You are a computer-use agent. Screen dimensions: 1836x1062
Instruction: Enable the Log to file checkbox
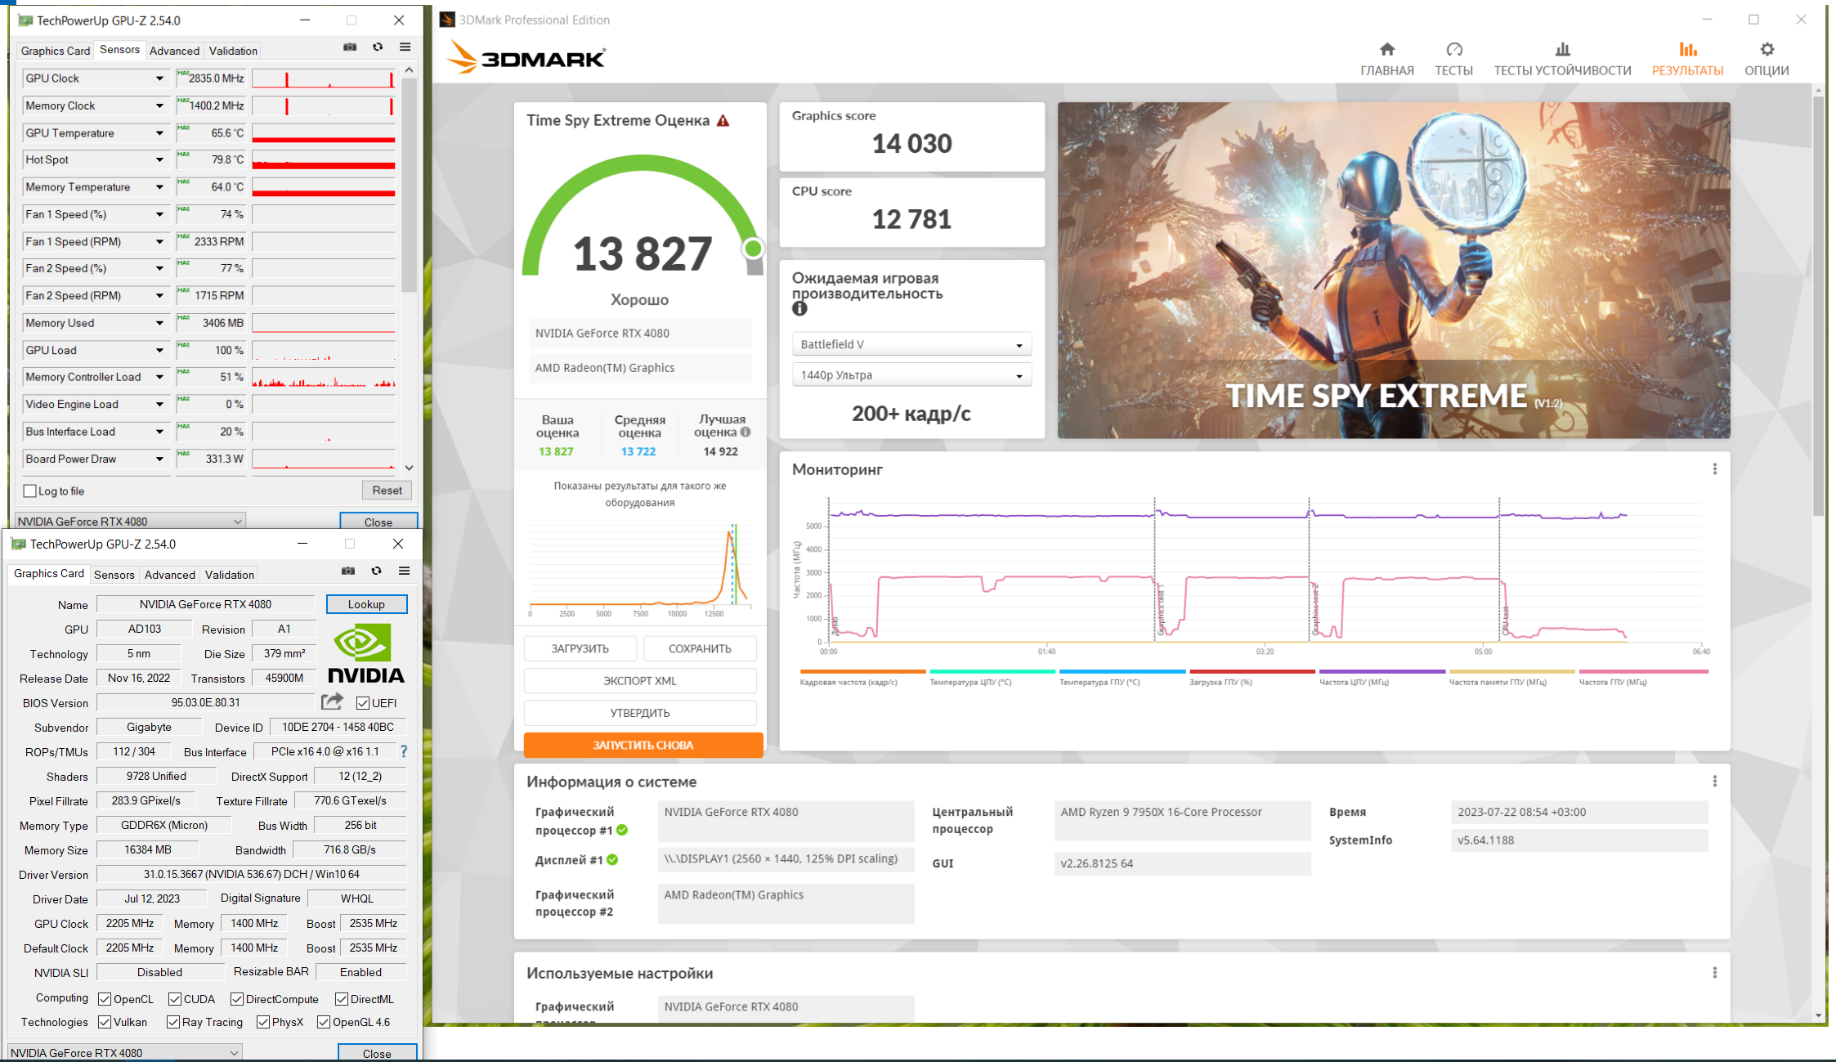click(30, 491)
